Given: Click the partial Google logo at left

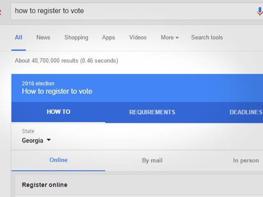Looking at the screenshot, I should click(1, 12).
